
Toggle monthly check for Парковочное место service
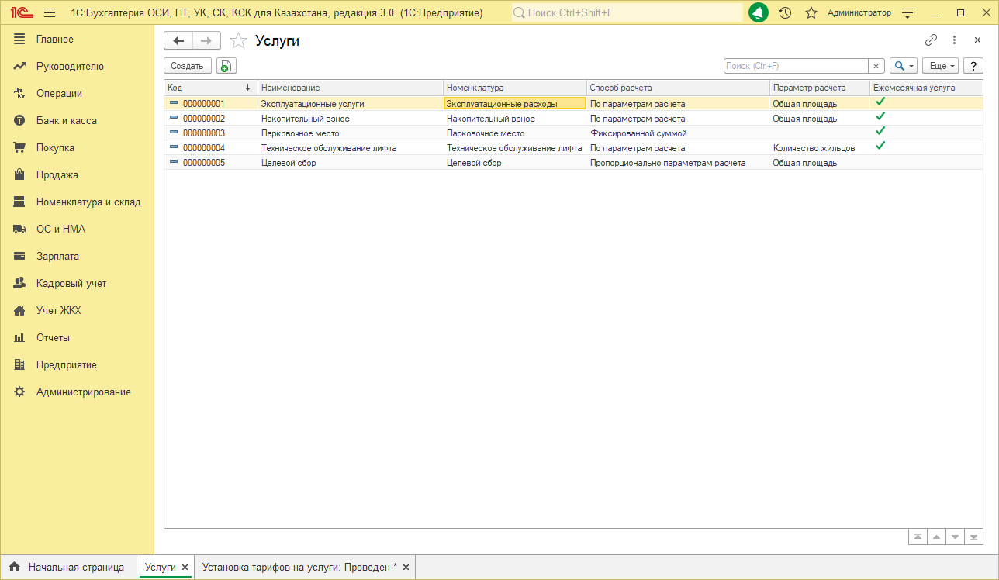click(880, 131)
